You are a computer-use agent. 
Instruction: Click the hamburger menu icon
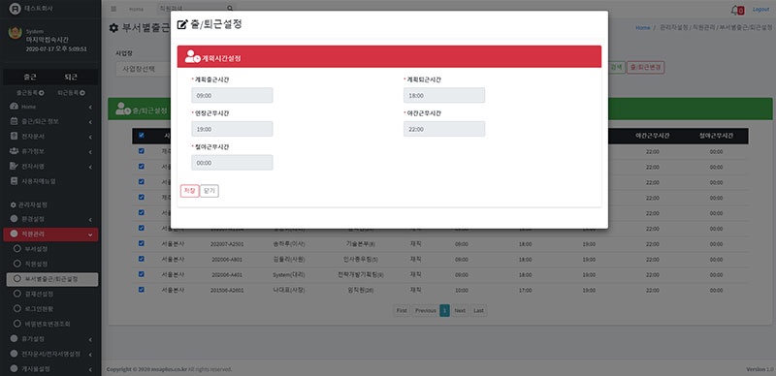click(113, 9)
